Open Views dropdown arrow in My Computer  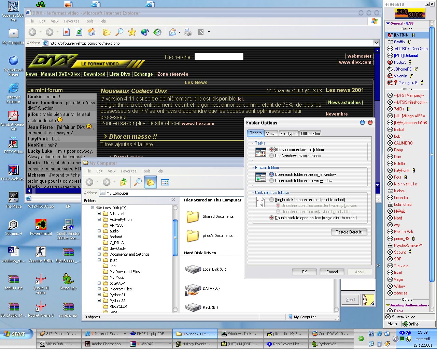pos(172,182)
